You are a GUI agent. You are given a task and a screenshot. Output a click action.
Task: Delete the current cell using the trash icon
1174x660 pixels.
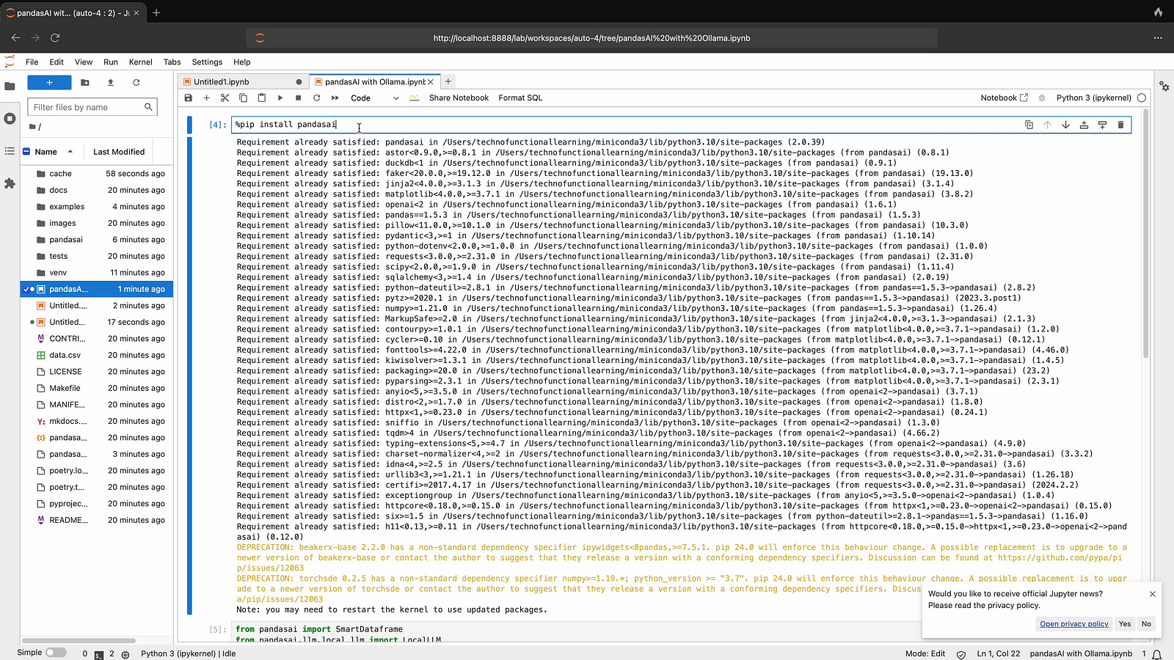click(x=1120, y=125)
